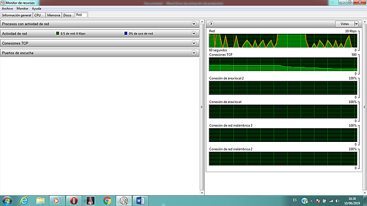The image size is (367, 206).
Task: Open the help tray icon
Action: click(304, 201)
